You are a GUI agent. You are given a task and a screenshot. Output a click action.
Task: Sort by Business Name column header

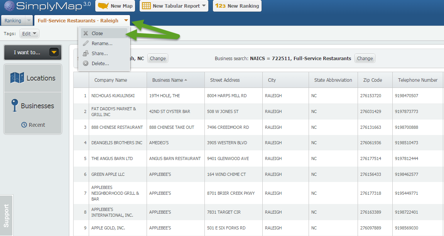pos(176,80)
